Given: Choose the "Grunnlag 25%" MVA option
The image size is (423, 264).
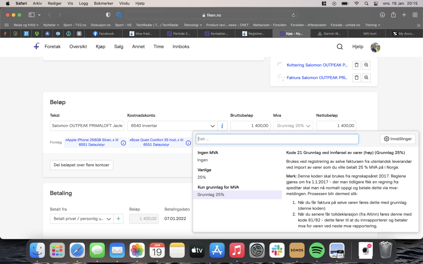Looking at the screenshot, I should click(x=211, y=195).
